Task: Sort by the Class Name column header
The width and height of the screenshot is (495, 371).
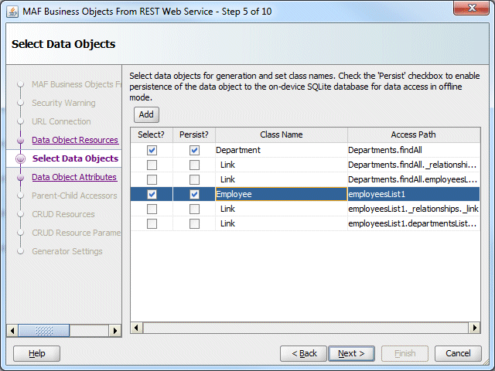Action: click(282, 134)
